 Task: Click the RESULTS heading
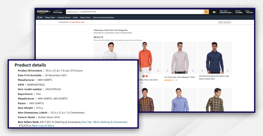[x=98, y=37]
